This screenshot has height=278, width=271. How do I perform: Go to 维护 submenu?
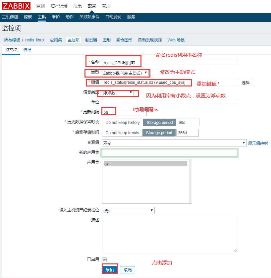[x=55, y=17]
